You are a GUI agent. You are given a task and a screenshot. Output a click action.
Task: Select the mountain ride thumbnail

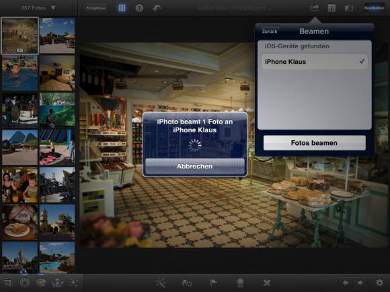[x=20, y=148]
